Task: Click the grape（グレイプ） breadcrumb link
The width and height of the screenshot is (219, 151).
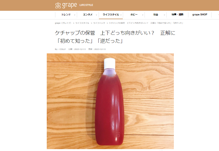Action: tap(63, 23)
